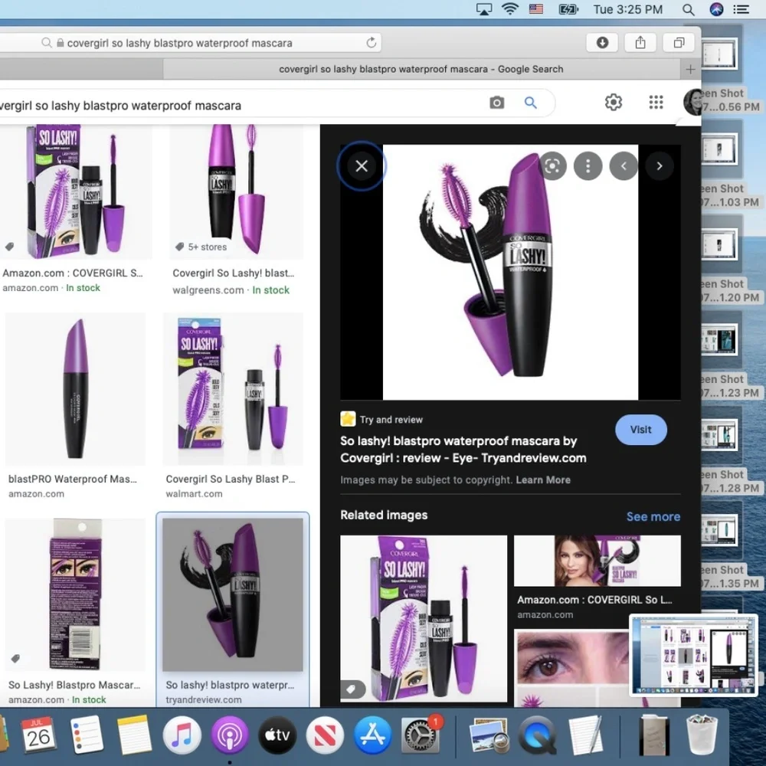Click walgreens.com In stock text
The height and width of the screenshot is (766, 766).
point(231,290)
